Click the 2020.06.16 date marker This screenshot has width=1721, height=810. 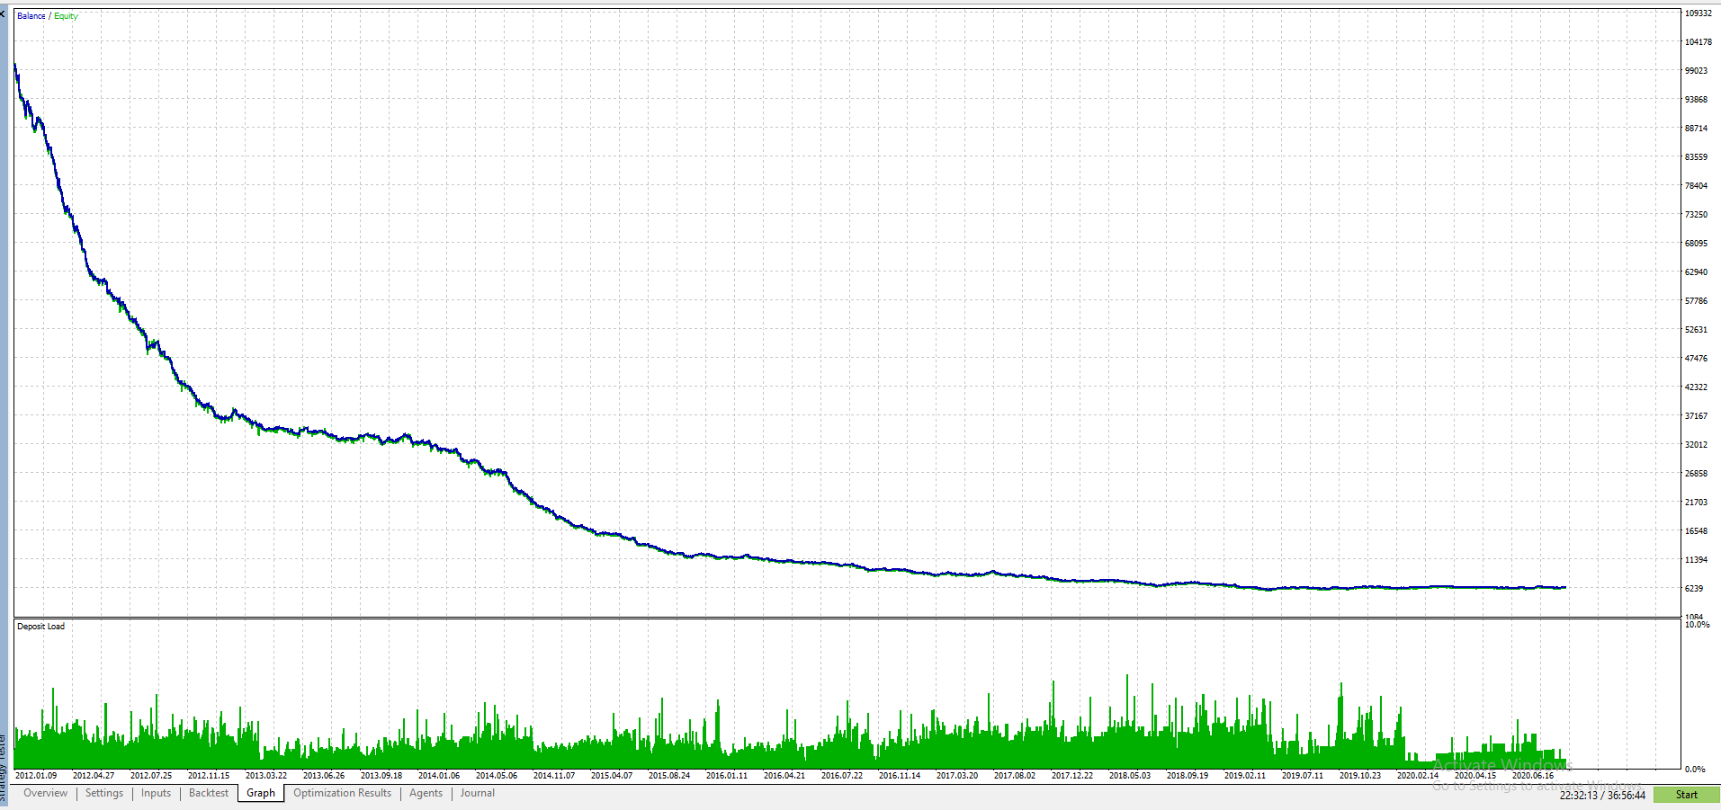pyautogui.click(x=1533, y=775)
